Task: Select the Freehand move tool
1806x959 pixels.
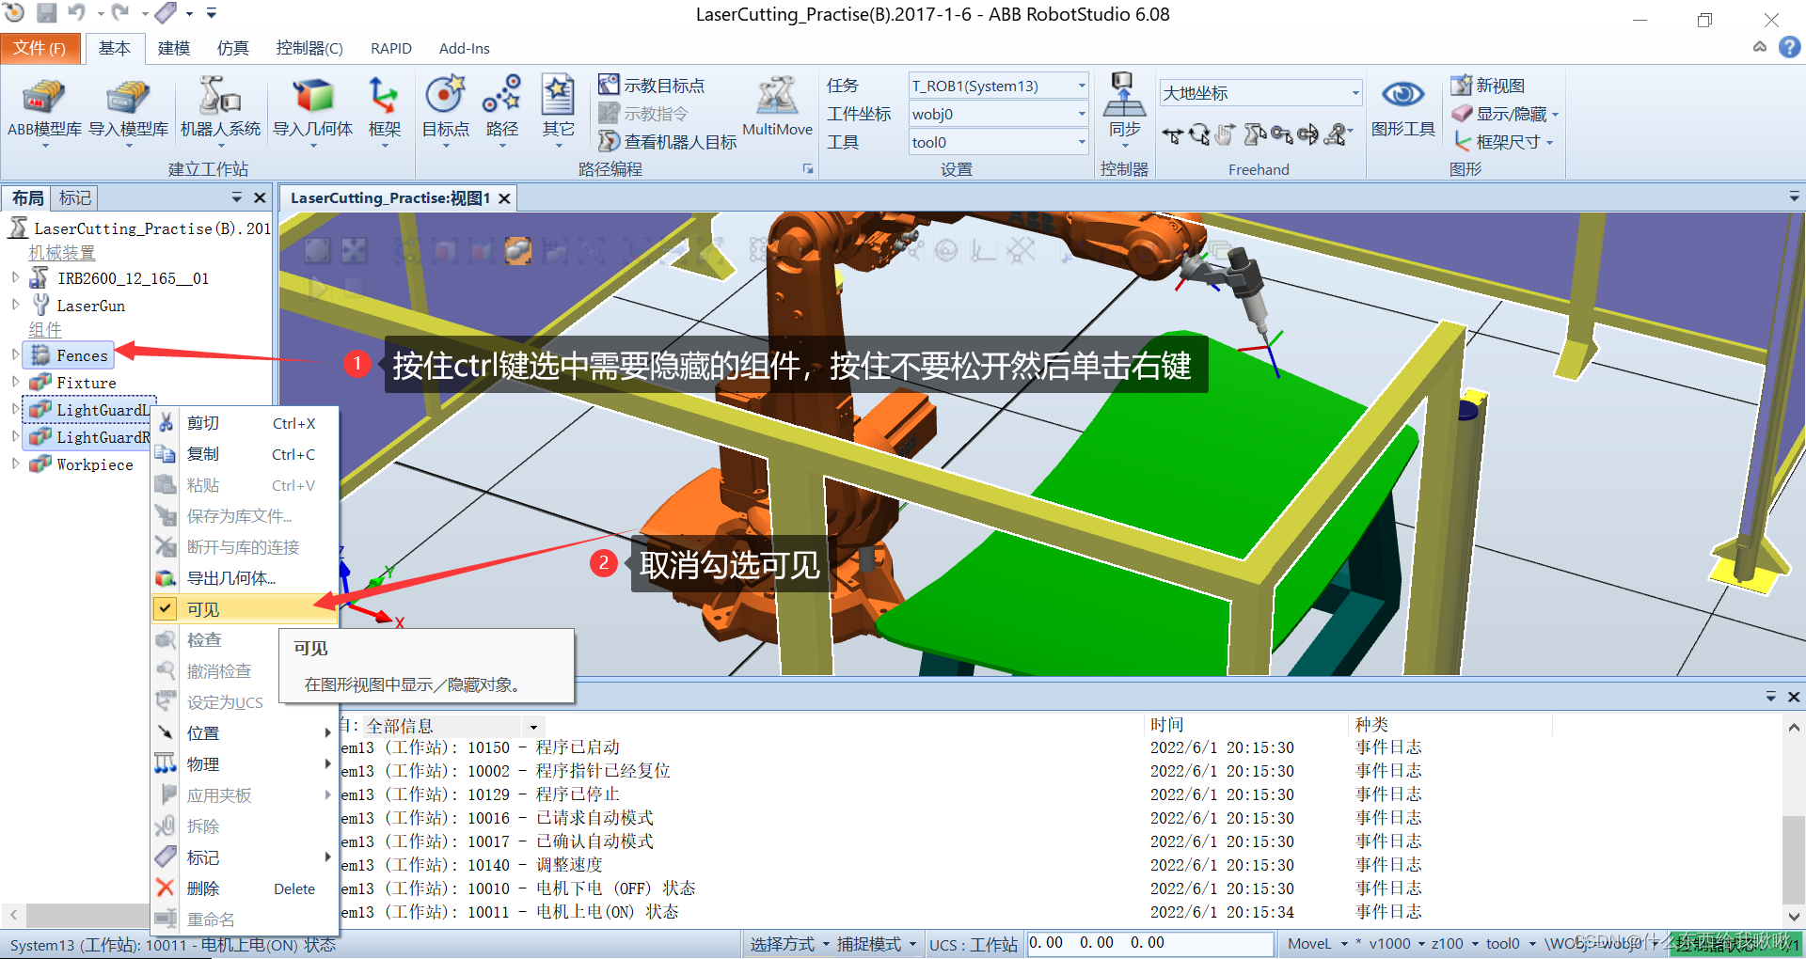Action: tap(1172, 135)
